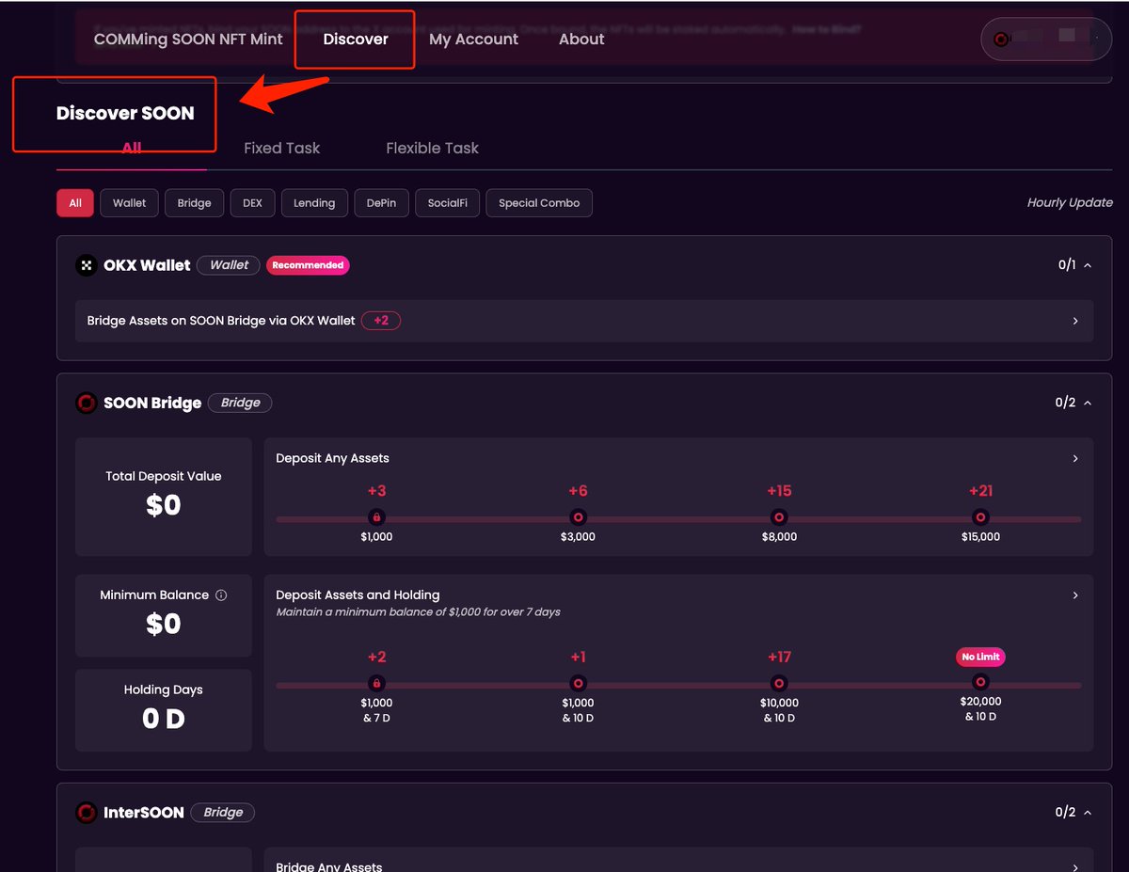Click the $10,000 & 10 D milestone marker
Screen dimensions: 1129x872
[x=779, y=684]
